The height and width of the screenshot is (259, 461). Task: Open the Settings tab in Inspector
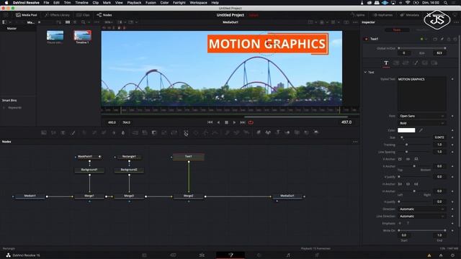pyautogui.click(x=434, y=63)
